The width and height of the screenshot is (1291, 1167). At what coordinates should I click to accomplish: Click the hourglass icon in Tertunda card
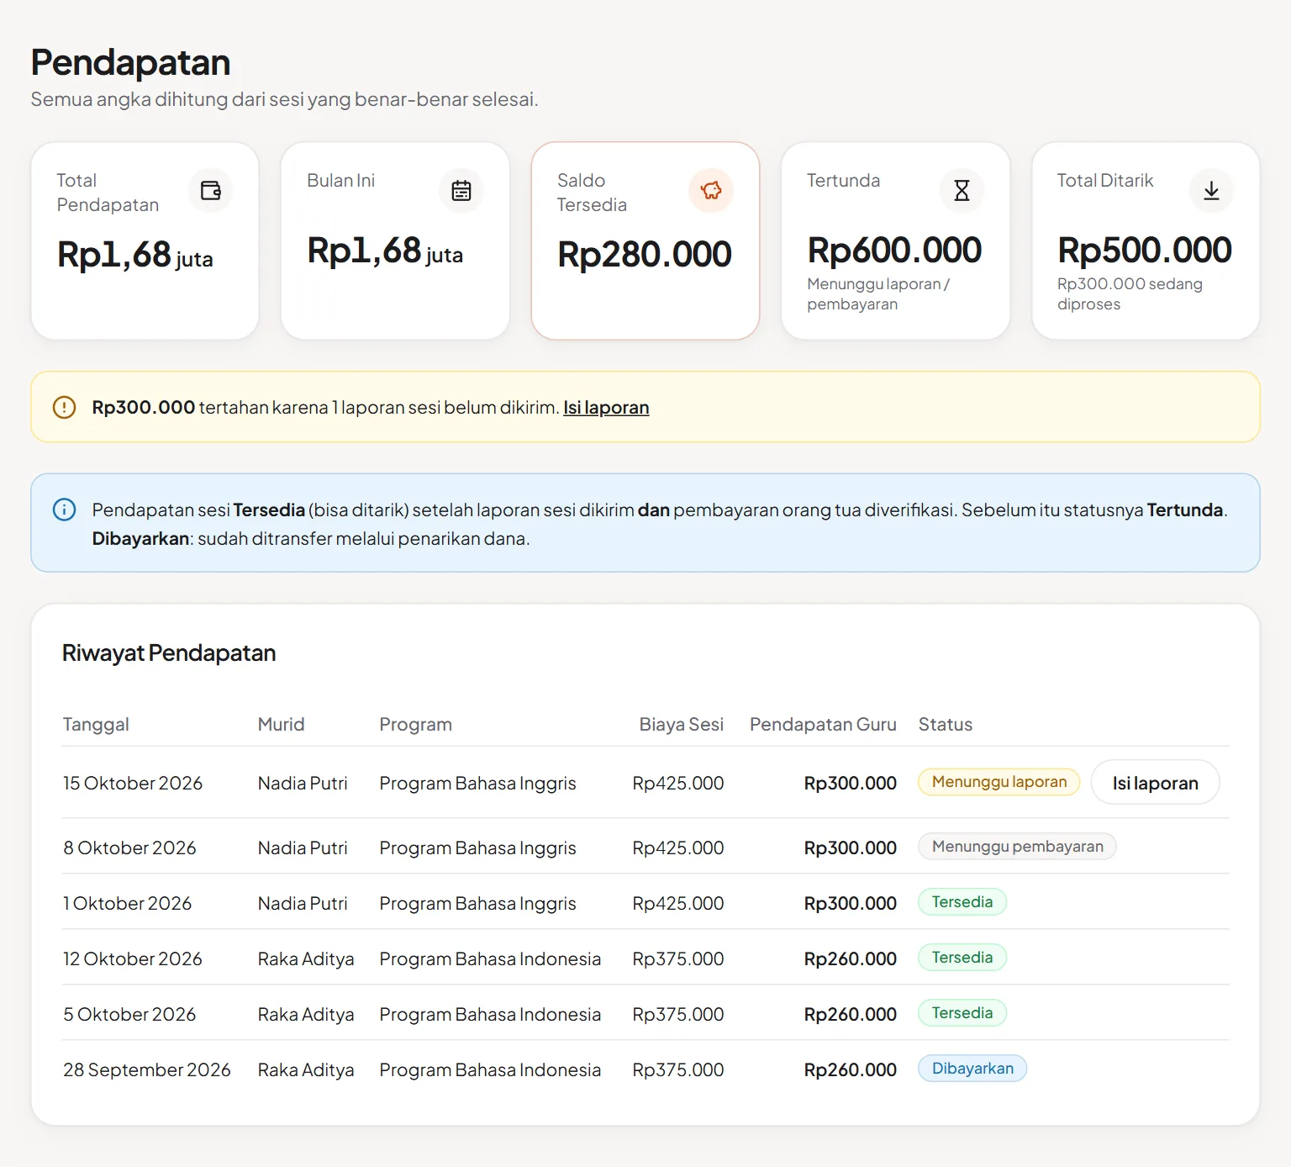click(962, 191)
